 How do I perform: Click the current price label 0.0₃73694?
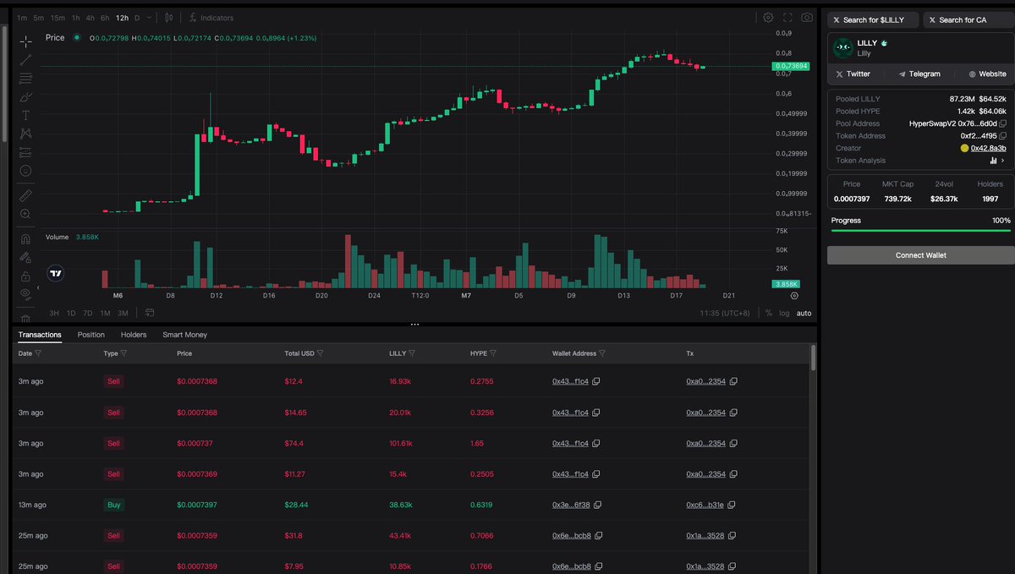[790, 66]
